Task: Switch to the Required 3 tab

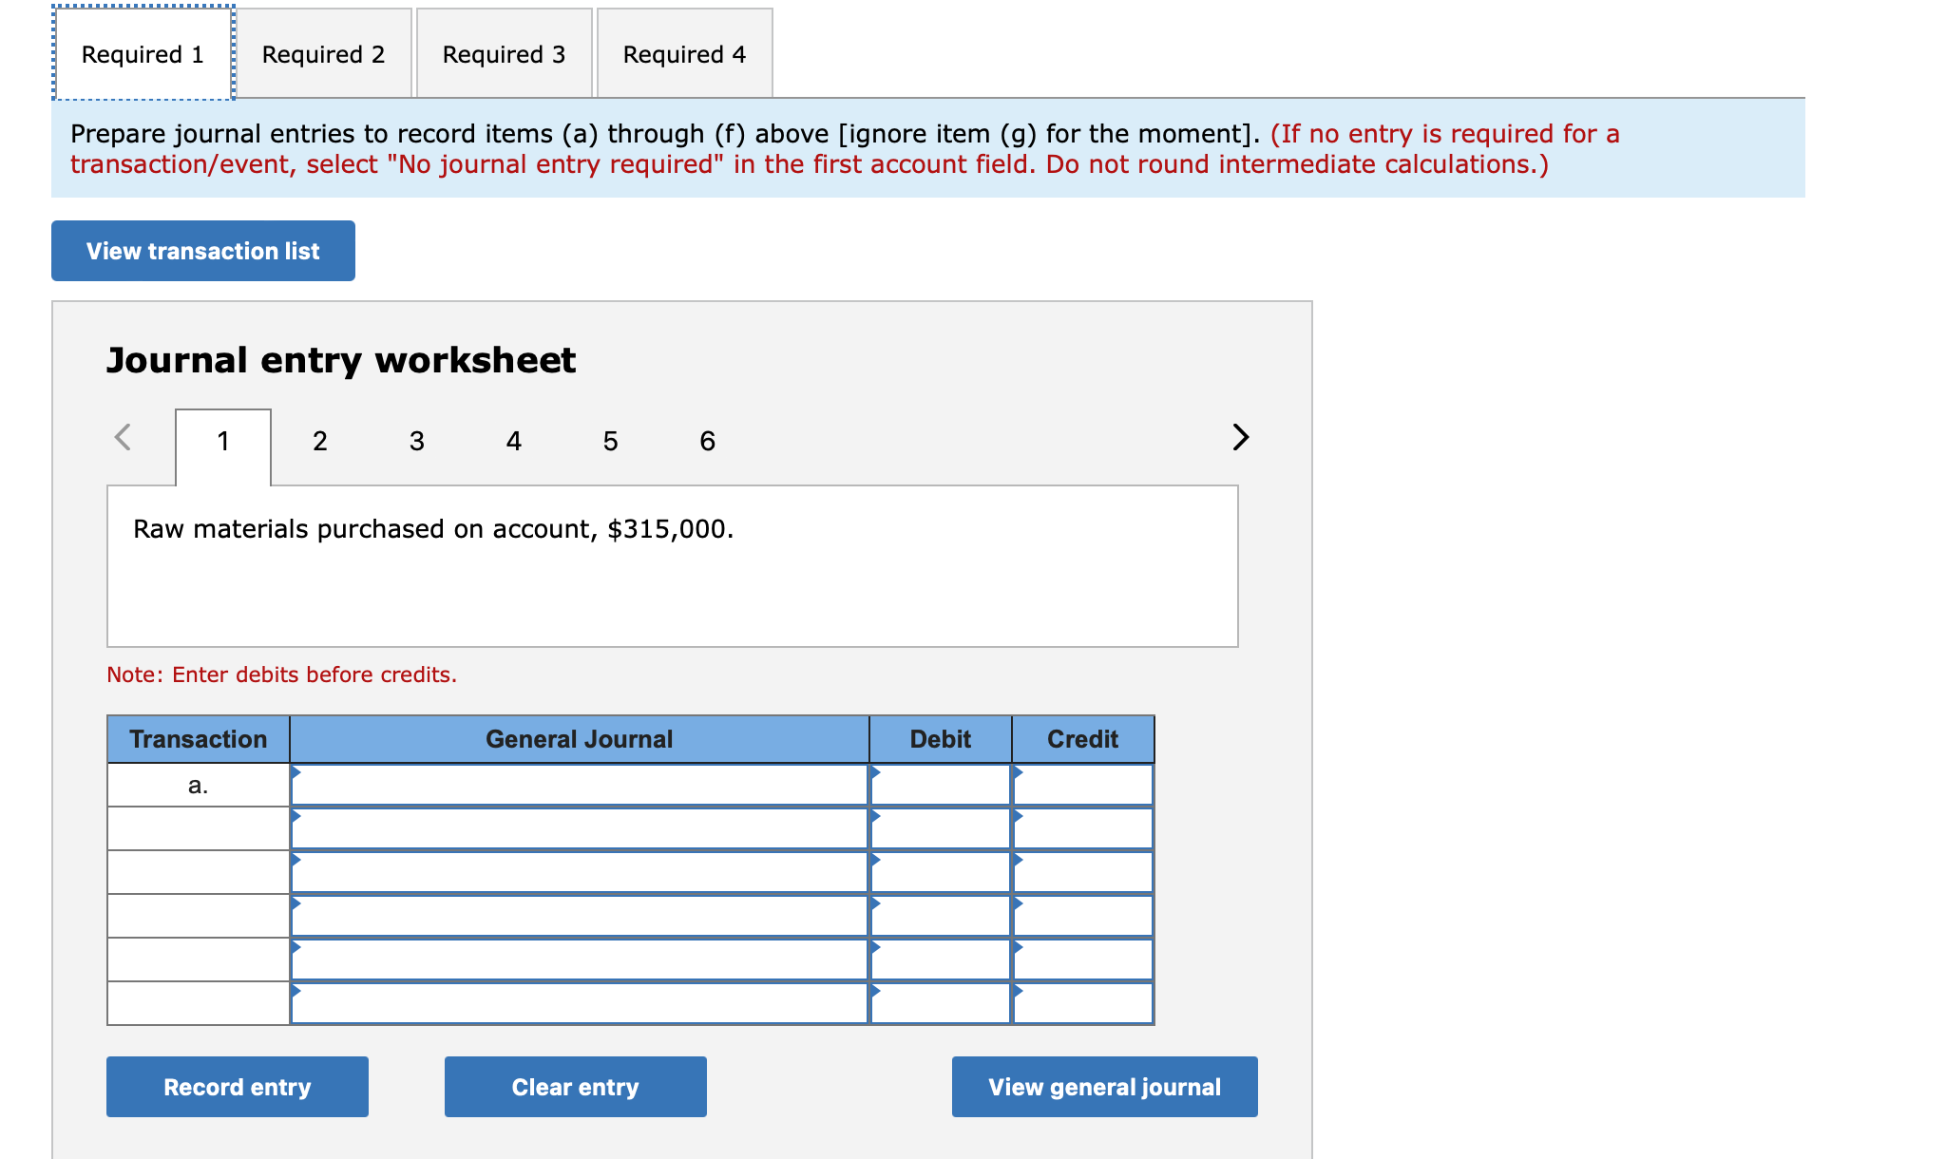Action: [x=504, y=54]
